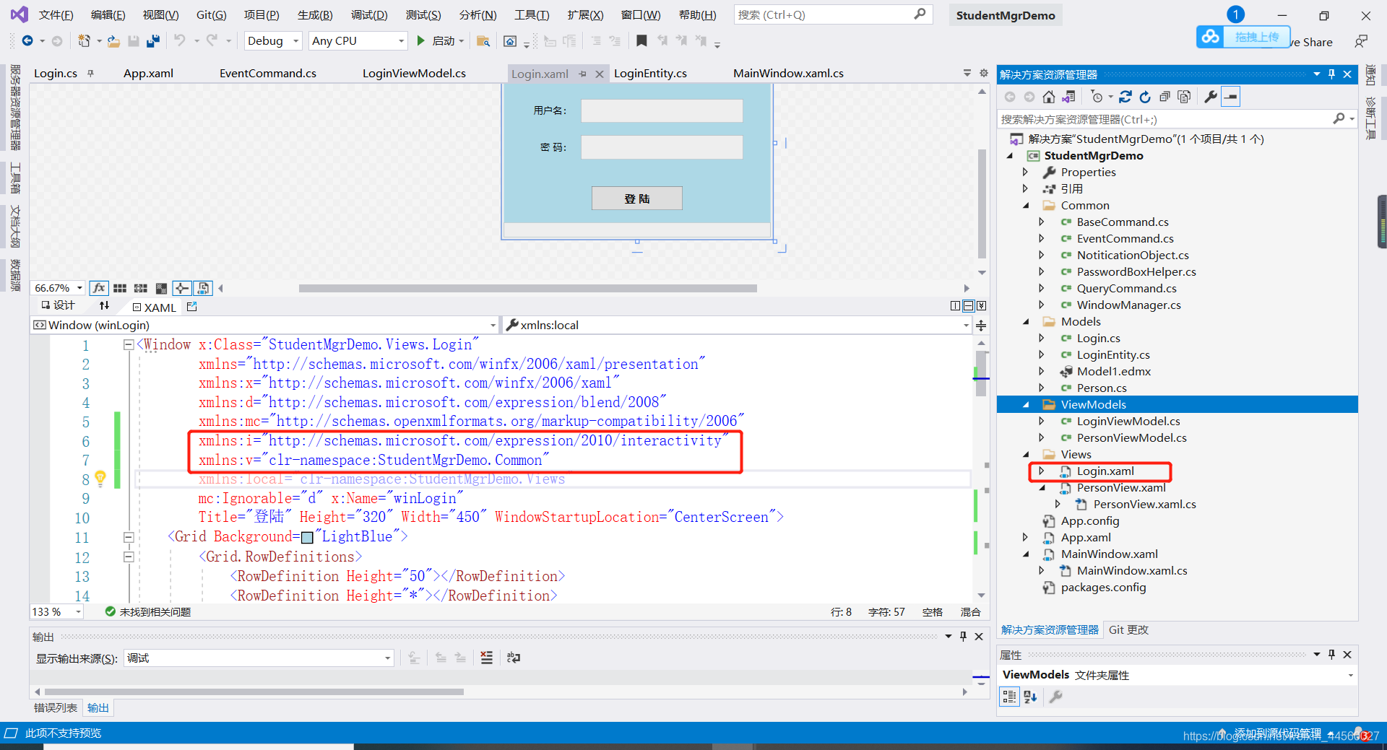1387x750 pixels.
Task: Toggle categorized view in properties panel
Action: [1009, 697]
